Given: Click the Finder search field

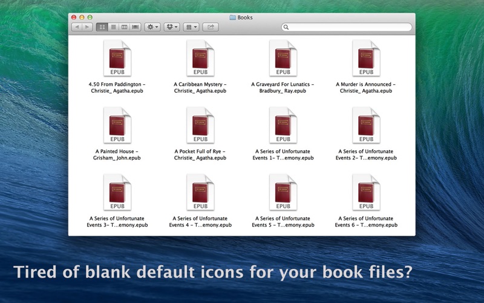Looking at the screenshot, I should pos(347,27).
